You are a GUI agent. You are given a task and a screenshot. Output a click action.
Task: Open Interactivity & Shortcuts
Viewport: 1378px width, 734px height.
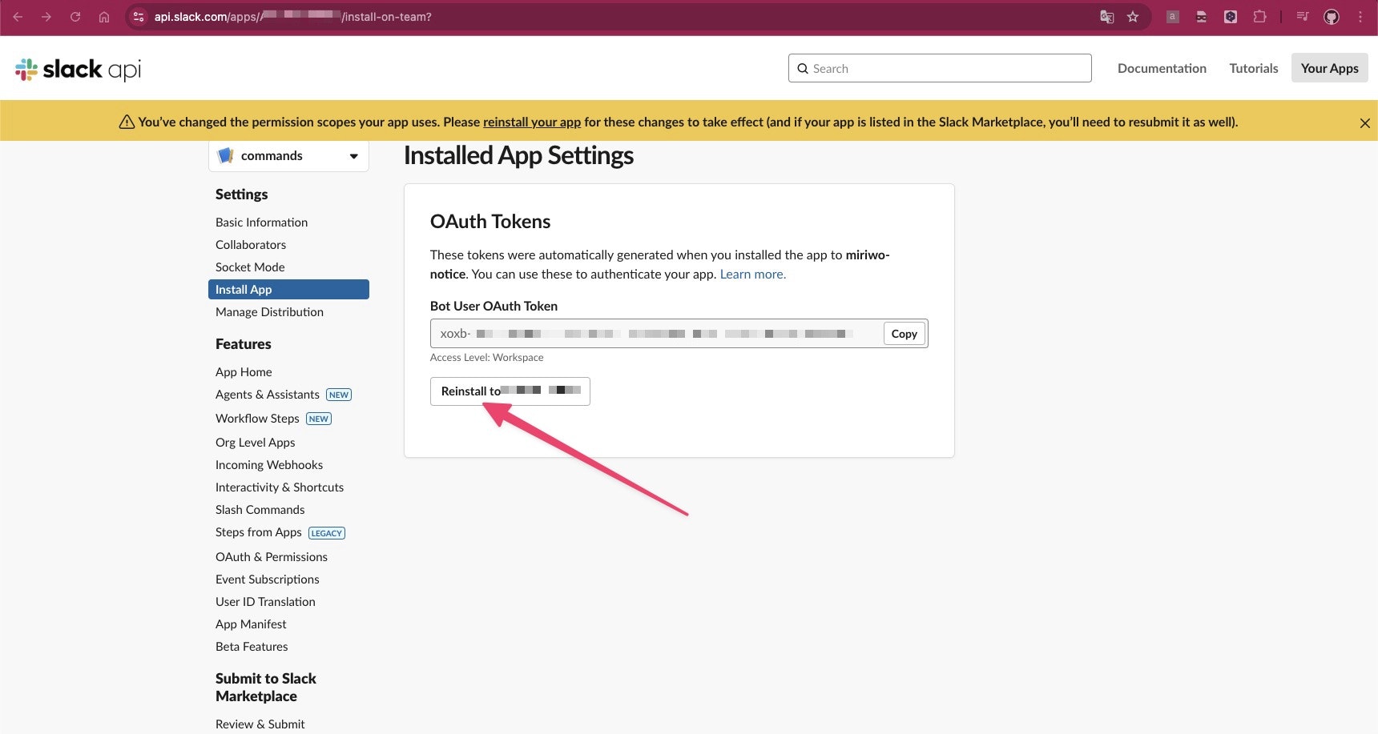pos(280,487)
